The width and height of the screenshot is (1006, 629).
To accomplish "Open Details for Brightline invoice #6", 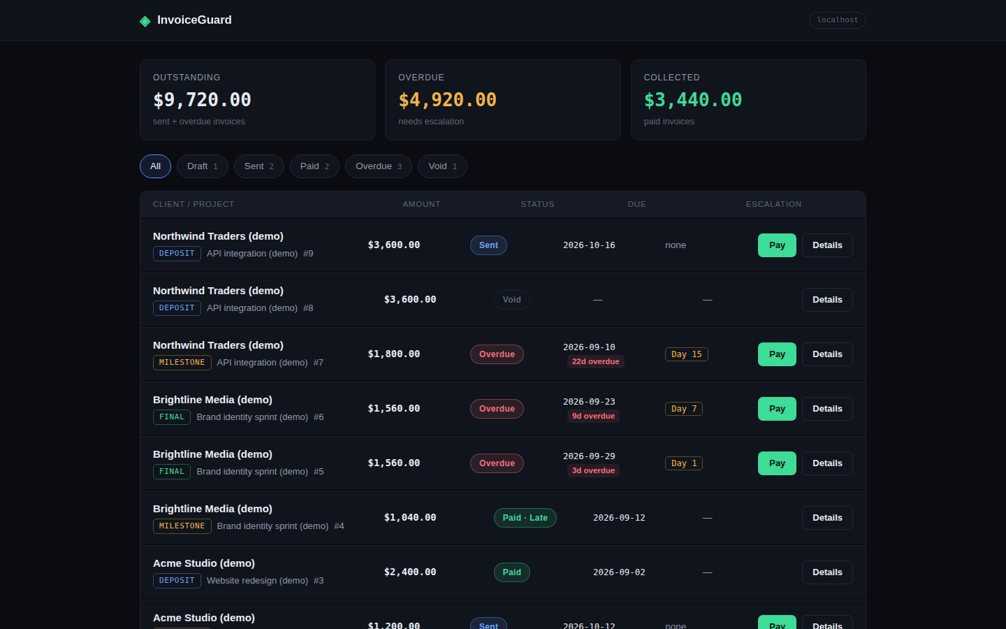I will click(827, 409).
